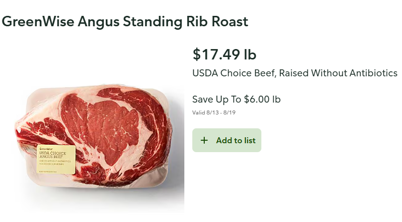The height and width of the screenshot is (222, 402).
Task: Click the plus icon beside Add to list
Action: point(204,141)
